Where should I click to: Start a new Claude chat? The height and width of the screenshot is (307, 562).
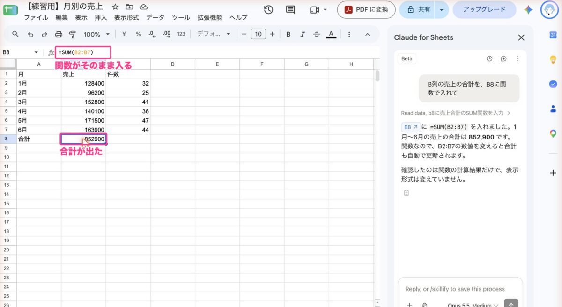tap(503, 59)
